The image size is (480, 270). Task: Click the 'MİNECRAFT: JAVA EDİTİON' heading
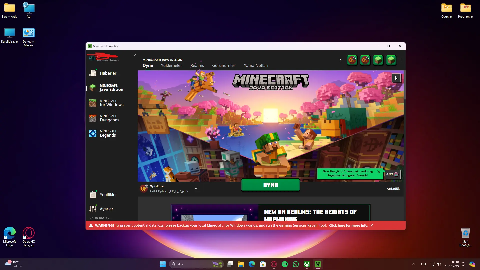[162, 60]
